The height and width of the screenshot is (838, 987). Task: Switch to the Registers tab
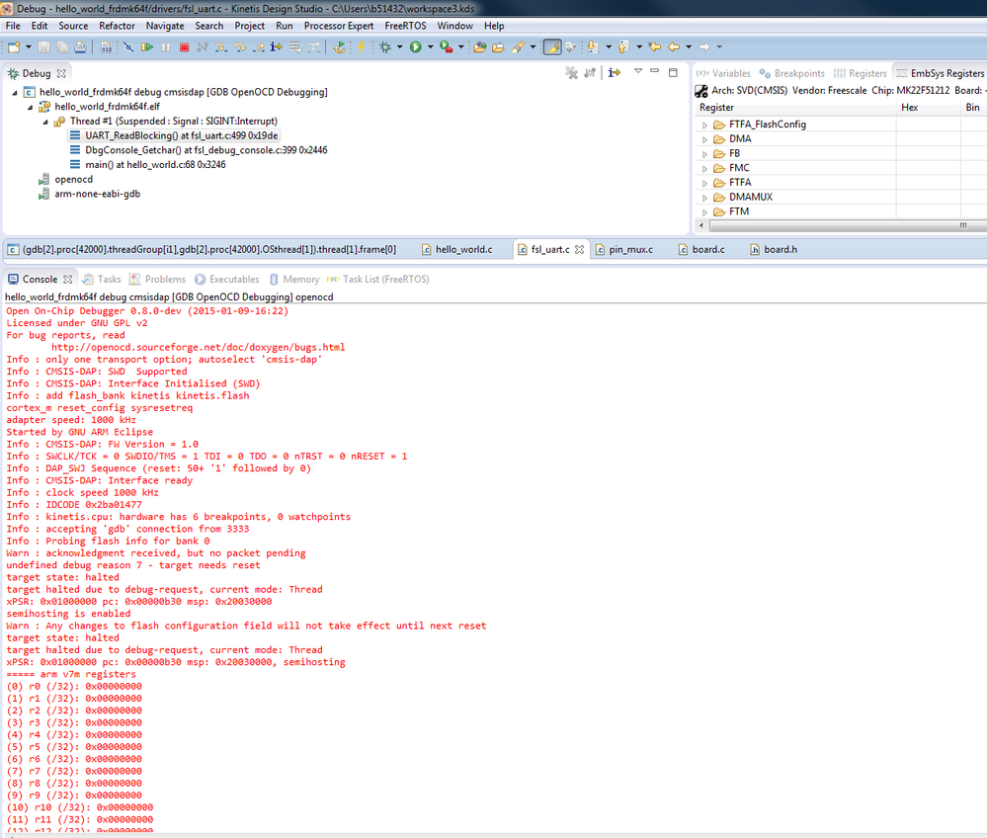click(x=860, y=74)
